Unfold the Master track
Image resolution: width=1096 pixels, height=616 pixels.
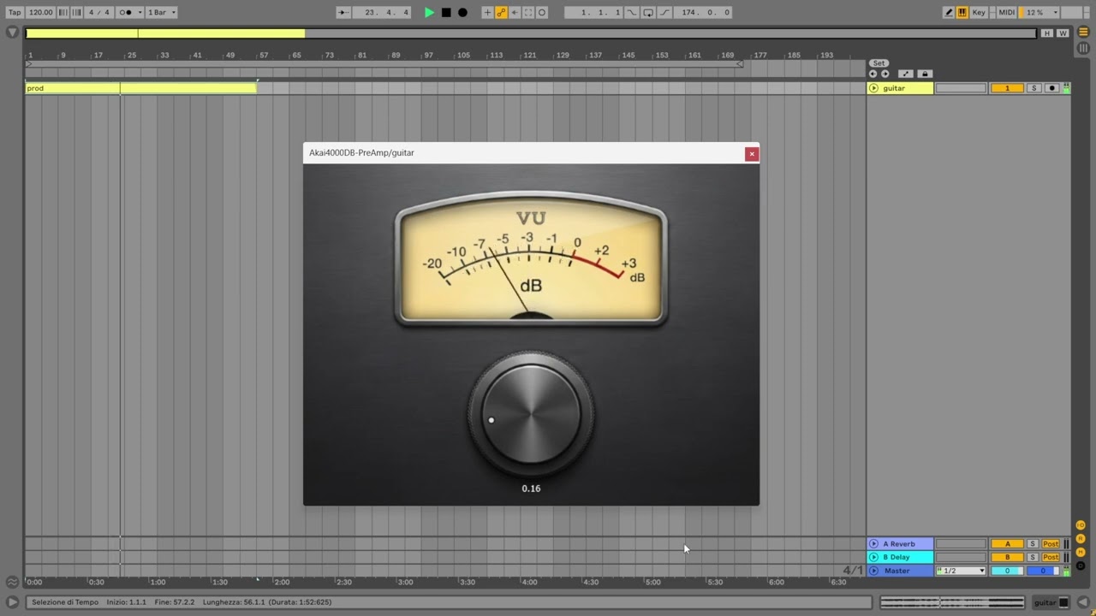873,571
